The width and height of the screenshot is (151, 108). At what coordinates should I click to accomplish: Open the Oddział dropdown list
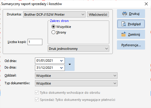(x=76, y=76)
